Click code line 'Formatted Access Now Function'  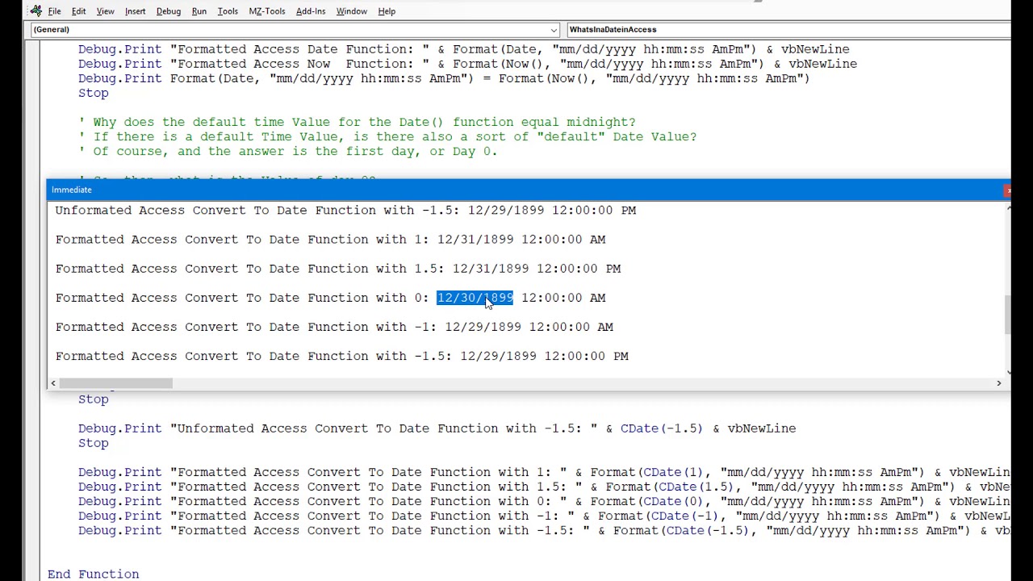(467, 64)
